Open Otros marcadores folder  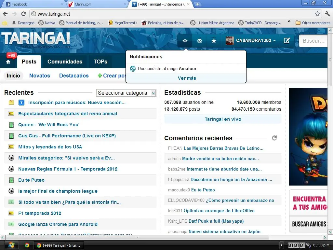[313, 23]
